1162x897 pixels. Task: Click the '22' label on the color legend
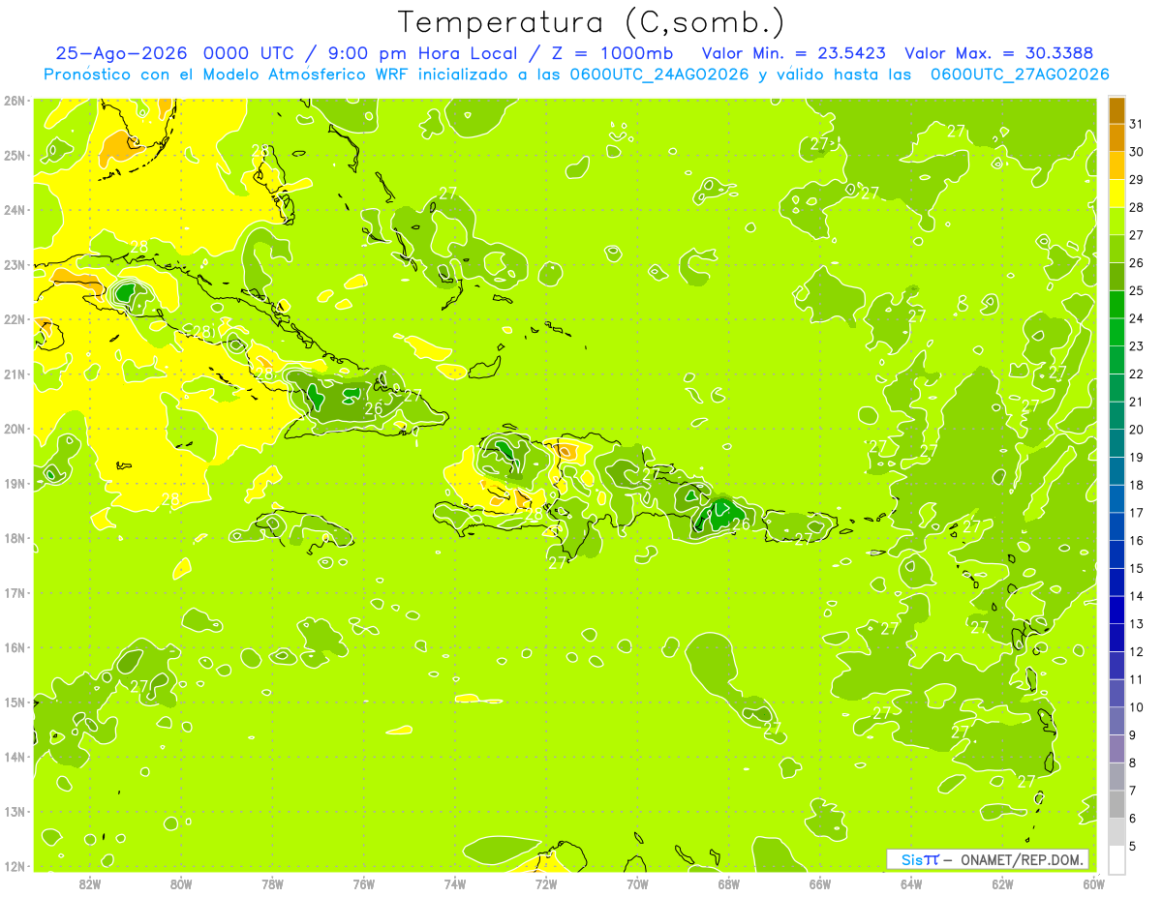pos(1136,374)
